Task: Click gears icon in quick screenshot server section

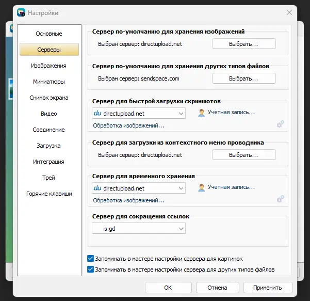Action: coord(281,124)
